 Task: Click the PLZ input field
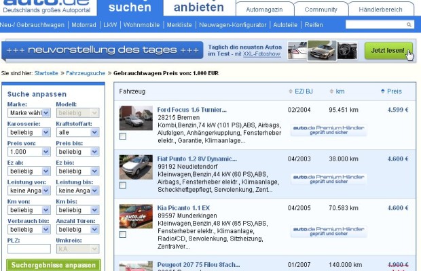click(x=29, y=249)
